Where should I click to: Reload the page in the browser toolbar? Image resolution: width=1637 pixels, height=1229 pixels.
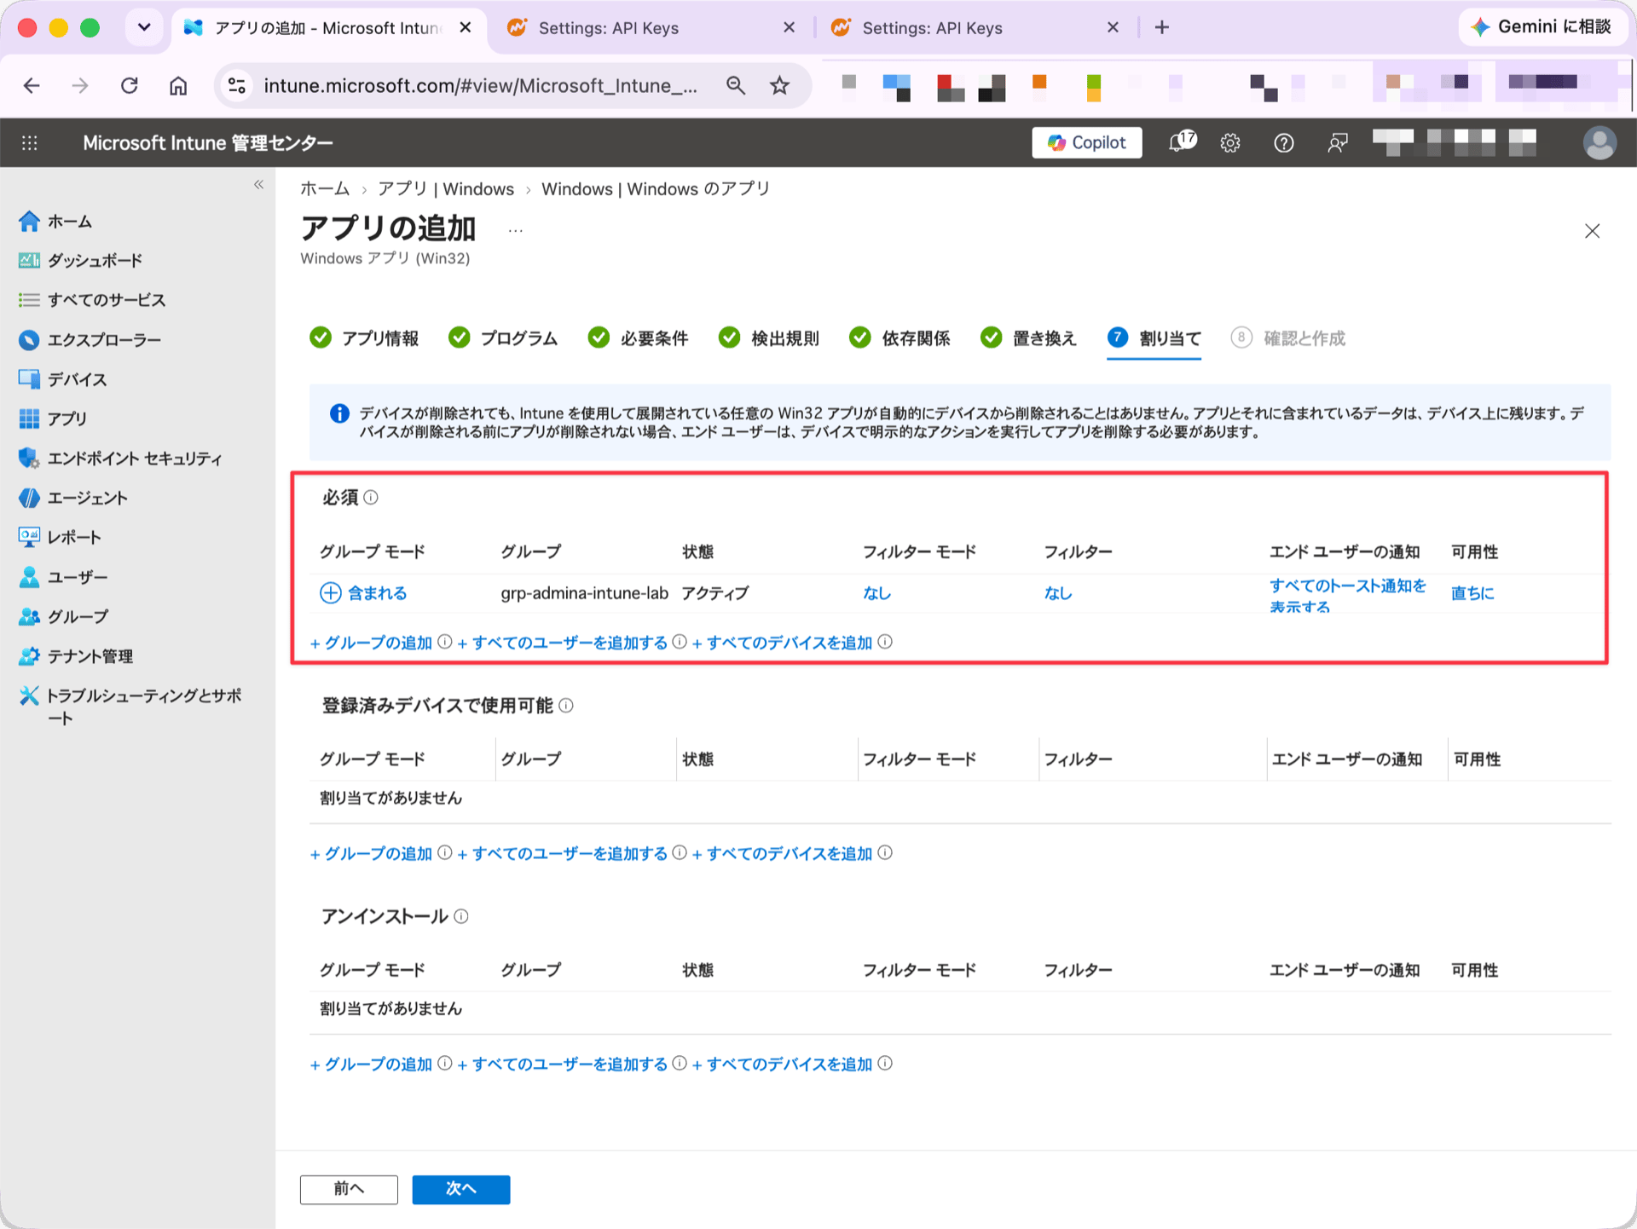(x=129, y=85)
